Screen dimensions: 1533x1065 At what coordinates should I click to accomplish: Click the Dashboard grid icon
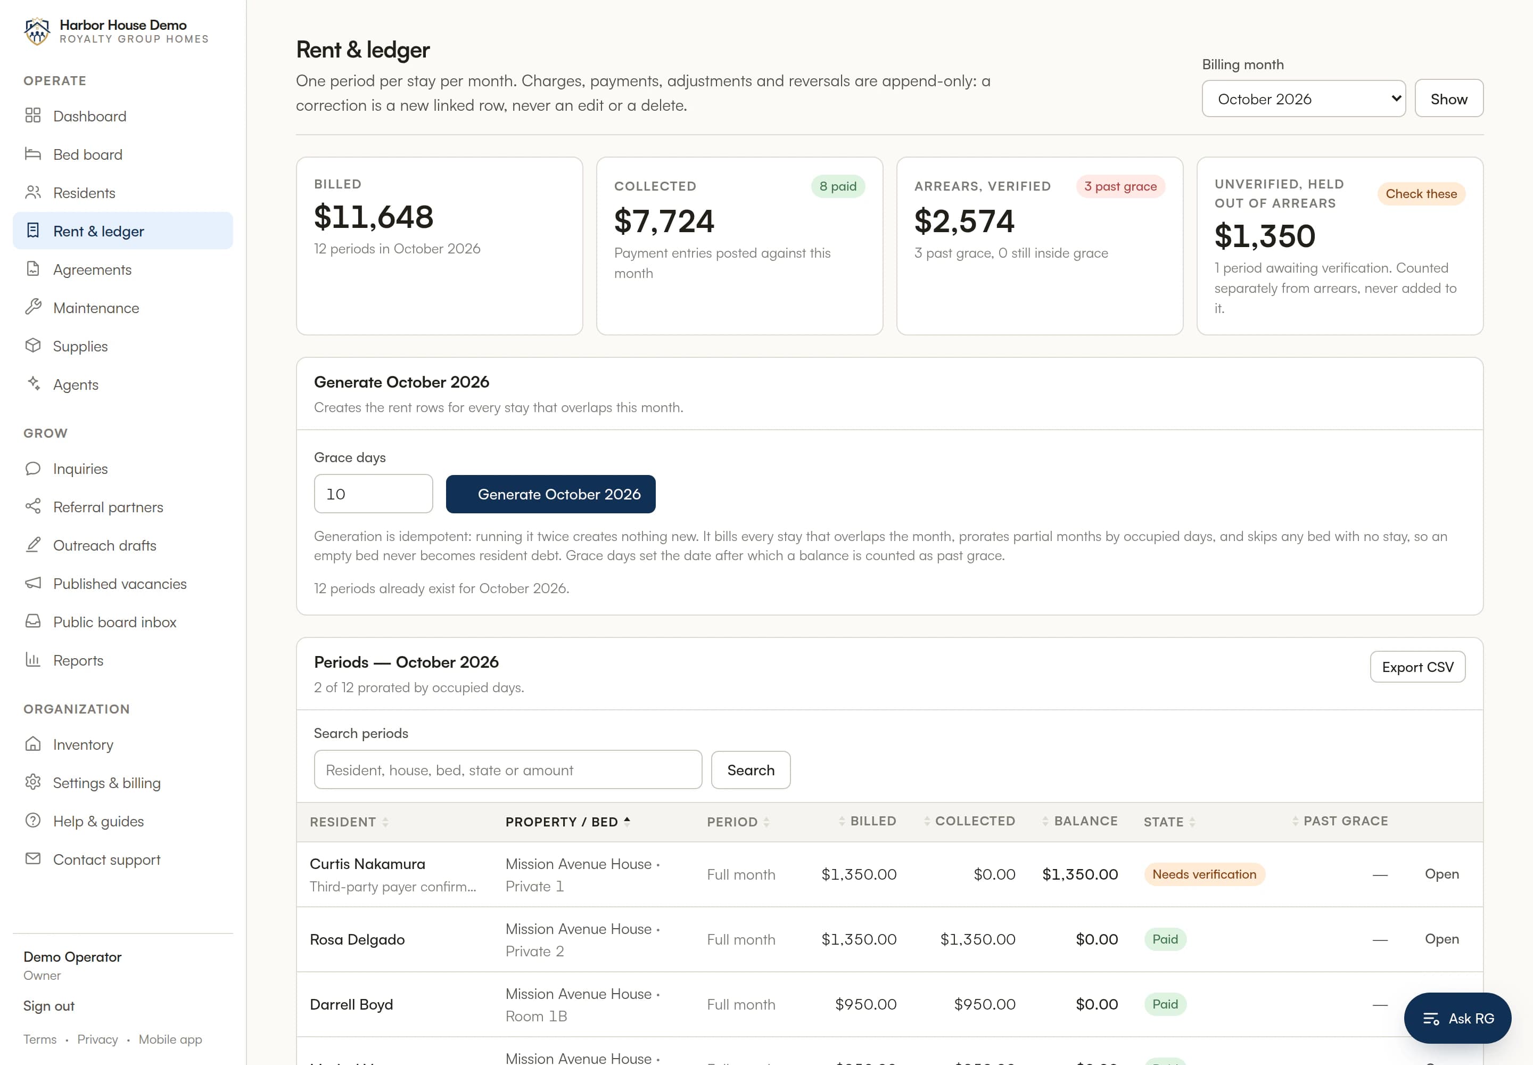click(x=32, y=116)
